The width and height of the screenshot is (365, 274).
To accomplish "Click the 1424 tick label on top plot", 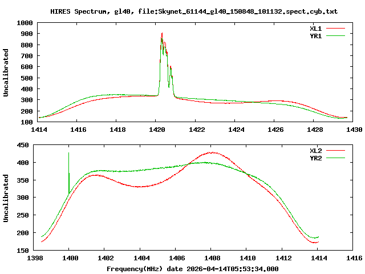I will [236, 130].
